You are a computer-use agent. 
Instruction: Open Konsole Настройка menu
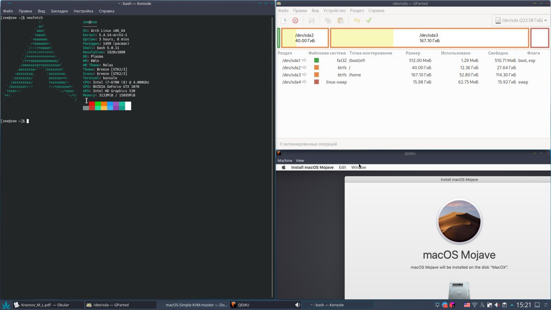point(83,11)
